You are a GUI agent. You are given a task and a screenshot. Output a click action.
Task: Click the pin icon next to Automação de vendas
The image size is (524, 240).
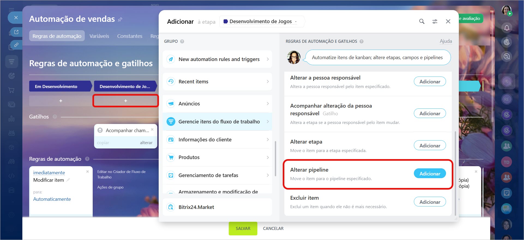pyautogui.click(x=120, y=19)
